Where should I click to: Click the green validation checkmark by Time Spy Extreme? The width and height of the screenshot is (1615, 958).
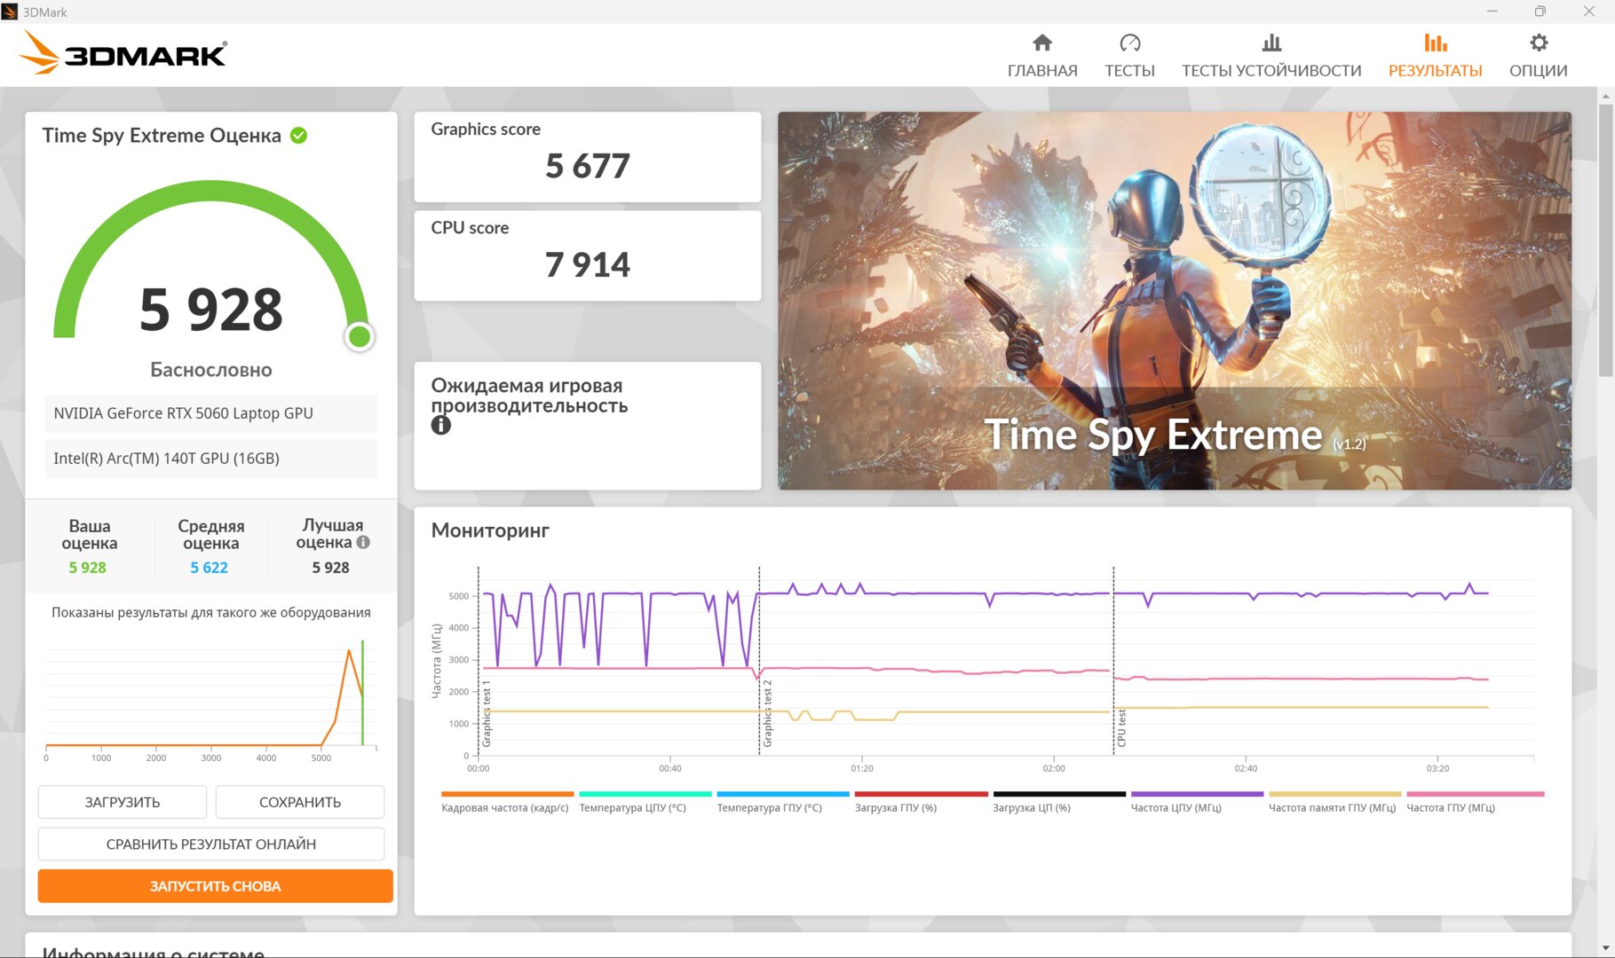[299, 136]
